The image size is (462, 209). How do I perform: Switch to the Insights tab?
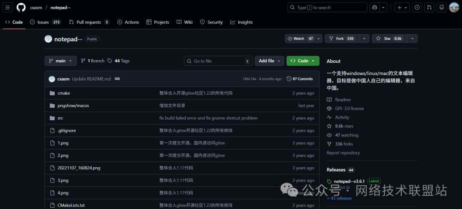point(241,22)
